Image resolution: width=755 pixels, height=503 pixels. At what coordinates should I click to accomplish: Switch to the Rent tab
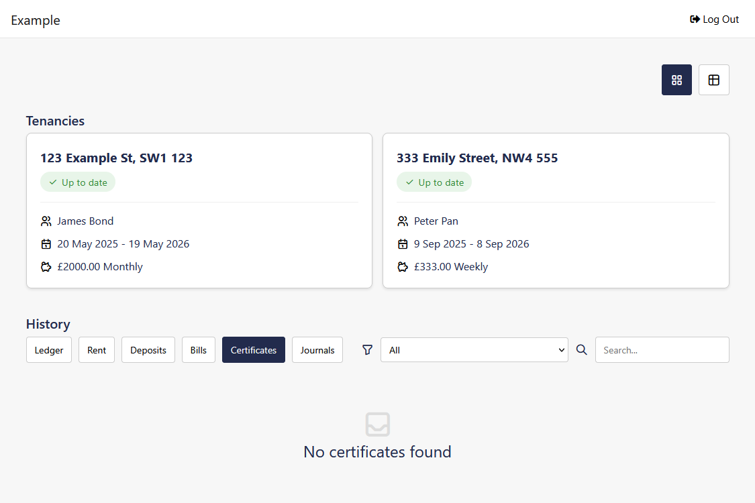pyautogui.click(x=96, y=349)
